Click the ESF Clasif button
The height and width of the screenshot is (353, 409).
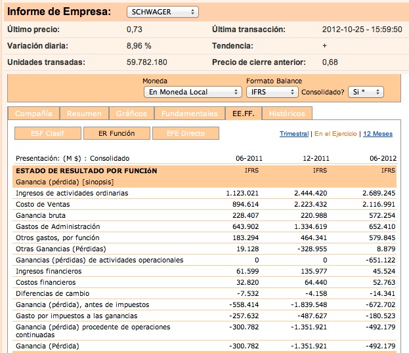[48, 133]
